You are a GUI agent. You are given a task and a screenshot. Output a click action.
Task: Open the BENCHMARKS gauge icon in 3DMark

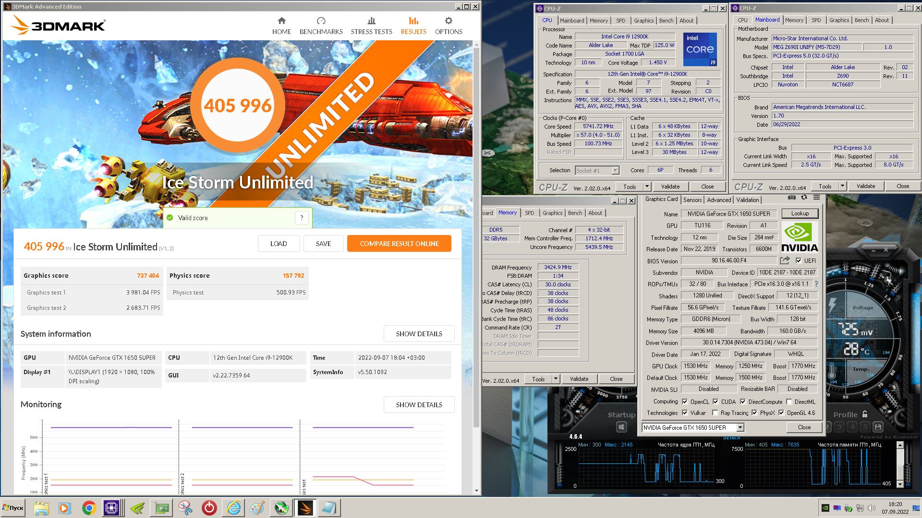pyautogui.click(x=321, y=21)
